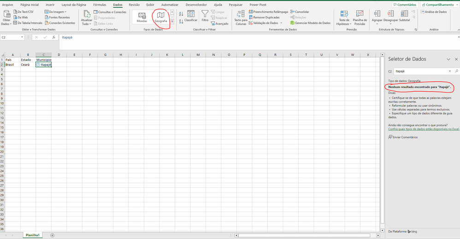Click Remover Duplicadas

tap(264, 18)
